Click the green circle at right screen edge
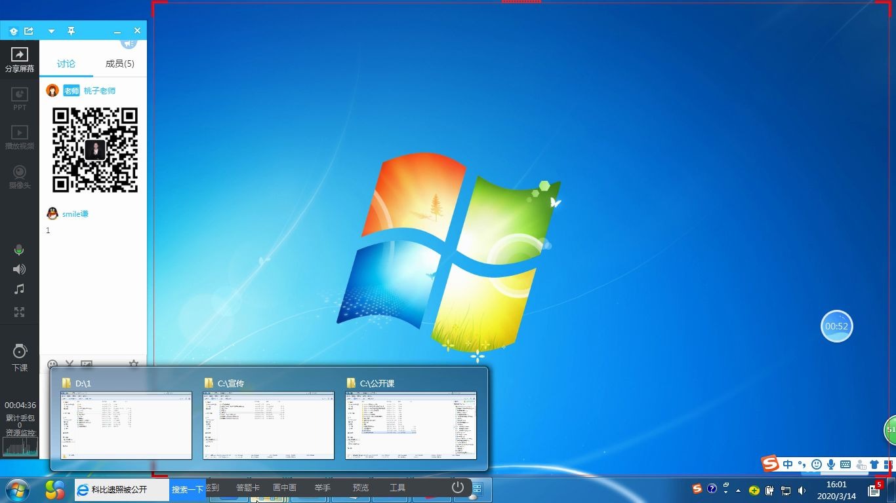 coord(890,430)
